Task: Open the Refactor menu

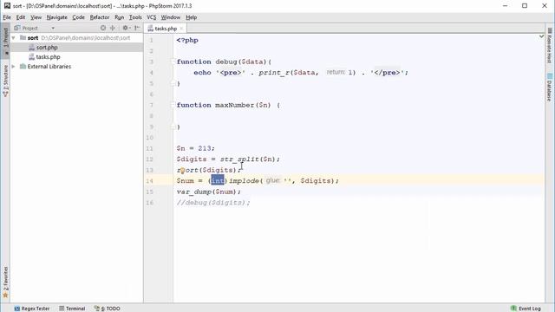Action: point(100,17)
